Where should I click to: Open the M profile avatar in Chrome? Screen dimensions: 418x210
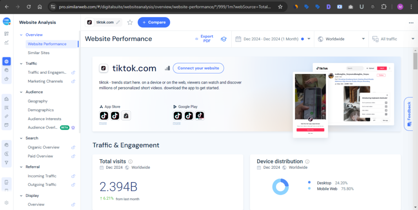pyautogui.click(x=400, y=7)
